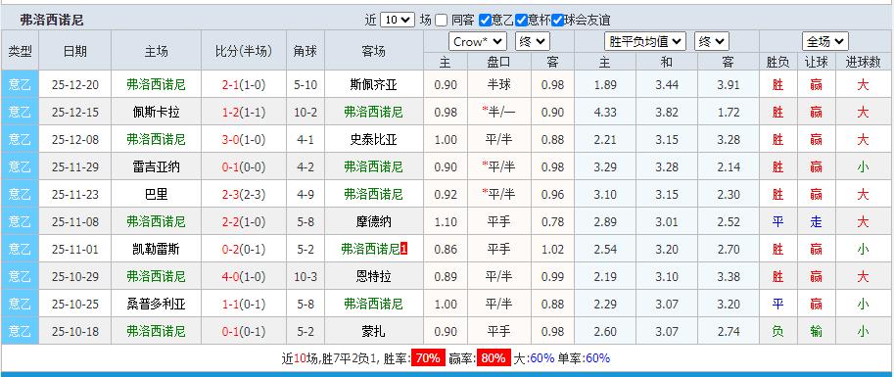
Task: Click opponent team 摩德纳
Action: pos(373,222)
